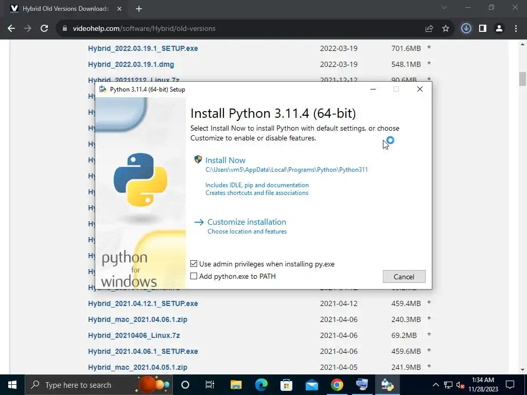Close the Python Setup dialog

point(420,89)
